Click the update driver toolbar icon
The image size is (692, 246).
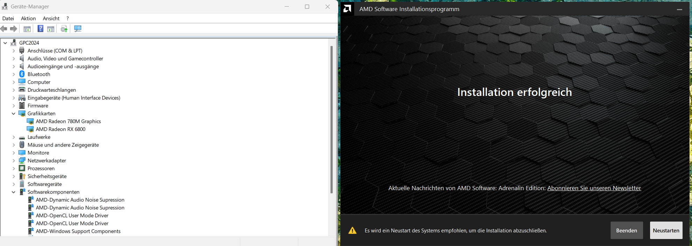(x=64, y=29)
